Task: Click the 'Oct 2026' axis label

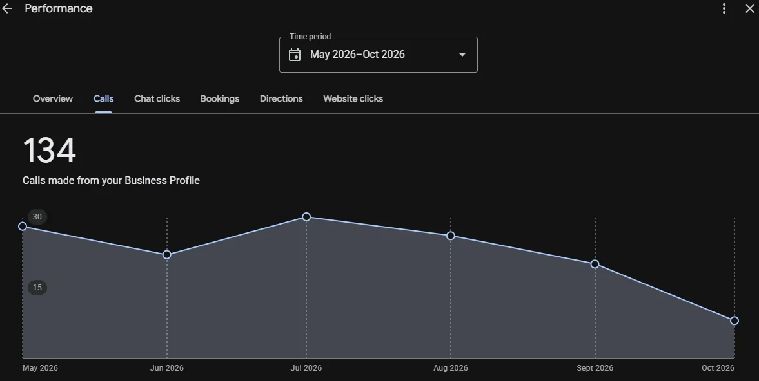Action: (x=718, y=368)
